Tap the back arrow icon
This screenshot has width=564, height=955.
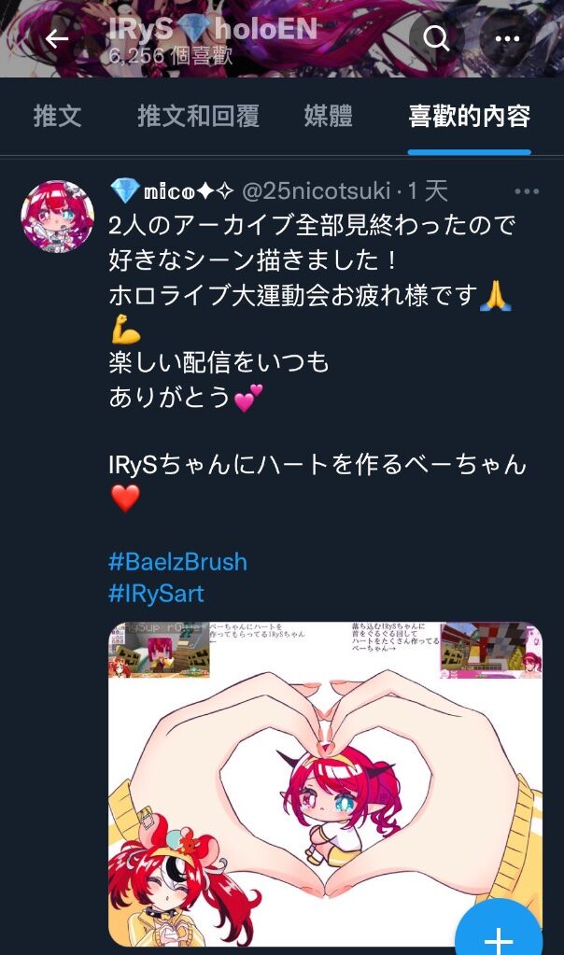(57, 39)
